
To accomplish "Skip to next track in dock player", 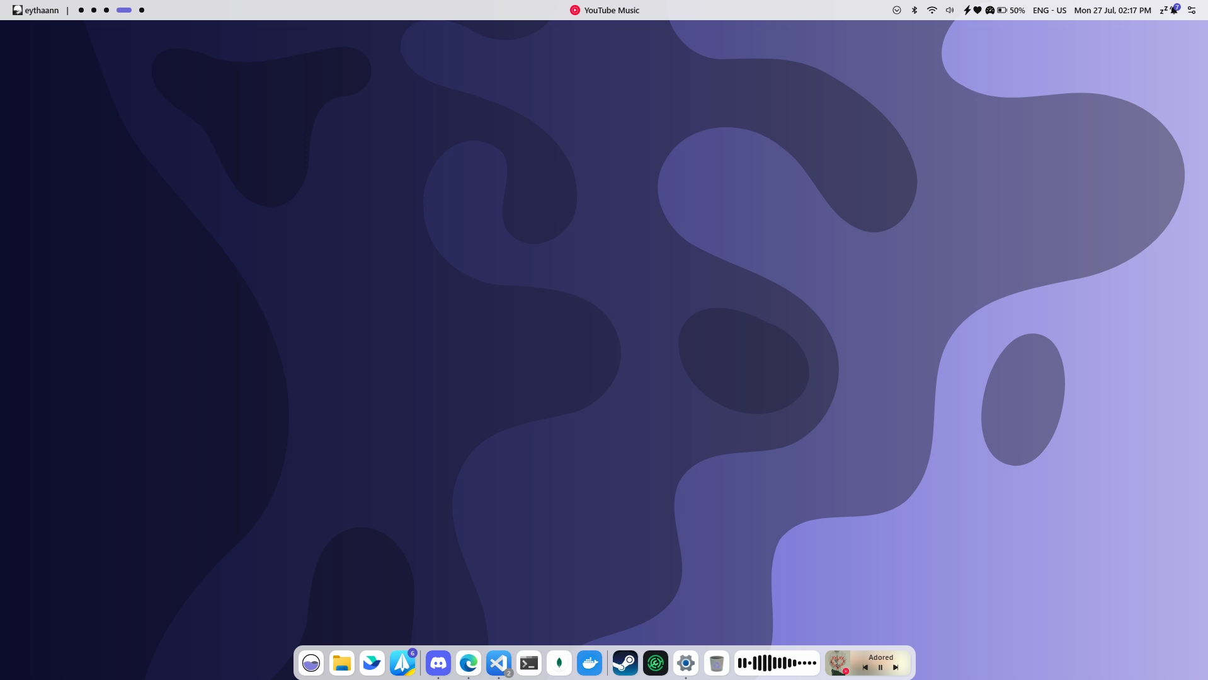I will pyautogui.click(x=896, y=667).
